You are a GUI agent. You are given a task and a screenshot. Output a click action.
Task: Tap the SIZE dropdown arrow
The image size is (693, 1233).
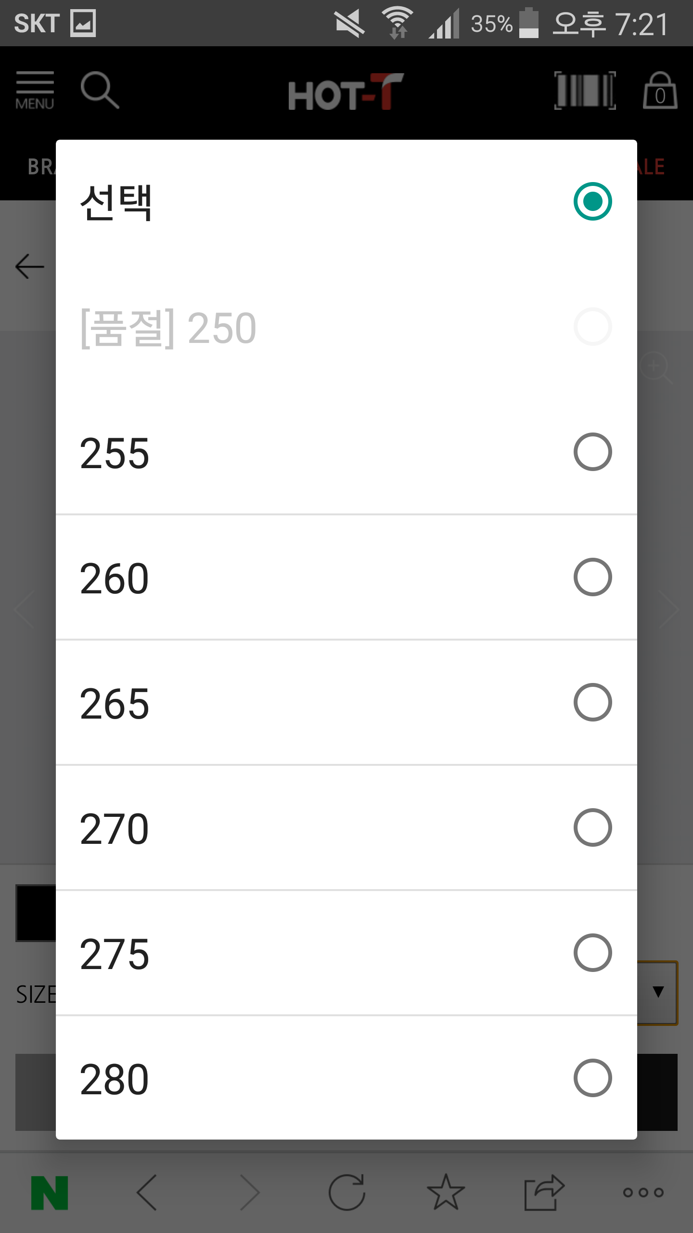[x=658, y=992]
